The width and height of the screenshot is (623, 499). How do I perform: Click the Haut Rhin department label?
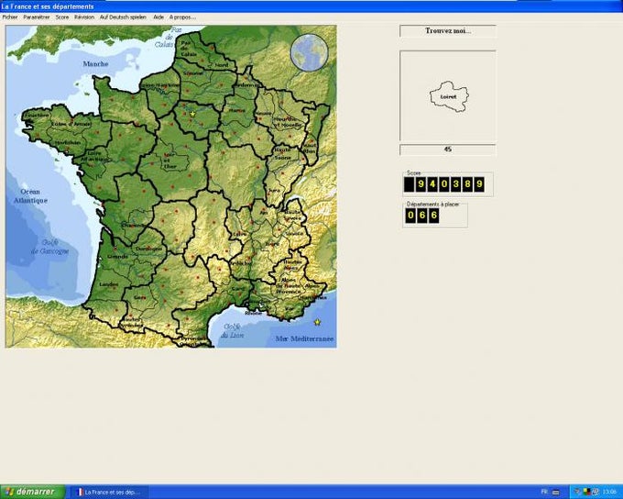tap(310, 149)
